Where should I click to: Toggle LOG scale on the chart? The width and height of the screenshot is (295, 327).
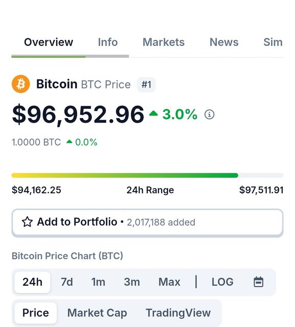[x=223, y=282]
